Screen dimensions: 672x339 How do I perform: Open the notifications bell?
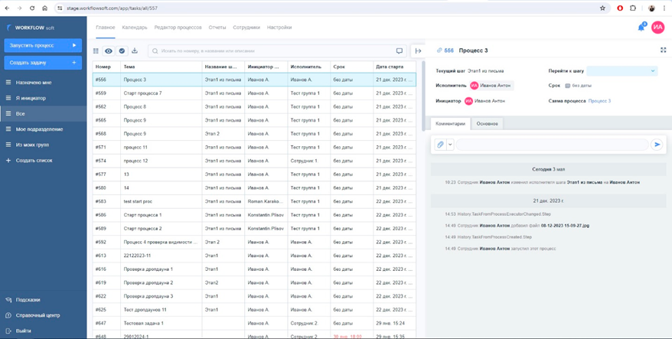641,28
